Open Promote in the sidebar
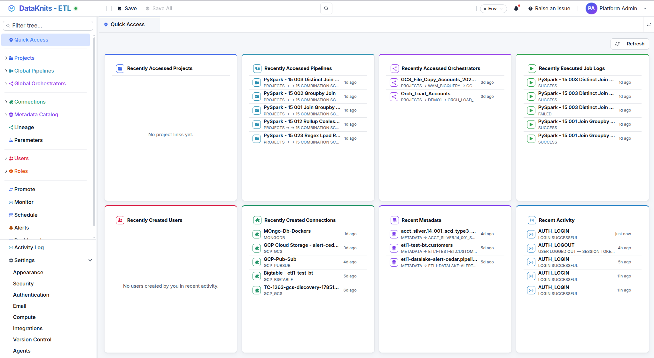Screen dimensions: 654x358 point(25,189)
